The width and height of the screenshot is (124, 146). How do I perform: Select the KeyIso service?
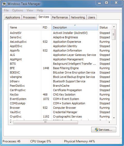60,94
